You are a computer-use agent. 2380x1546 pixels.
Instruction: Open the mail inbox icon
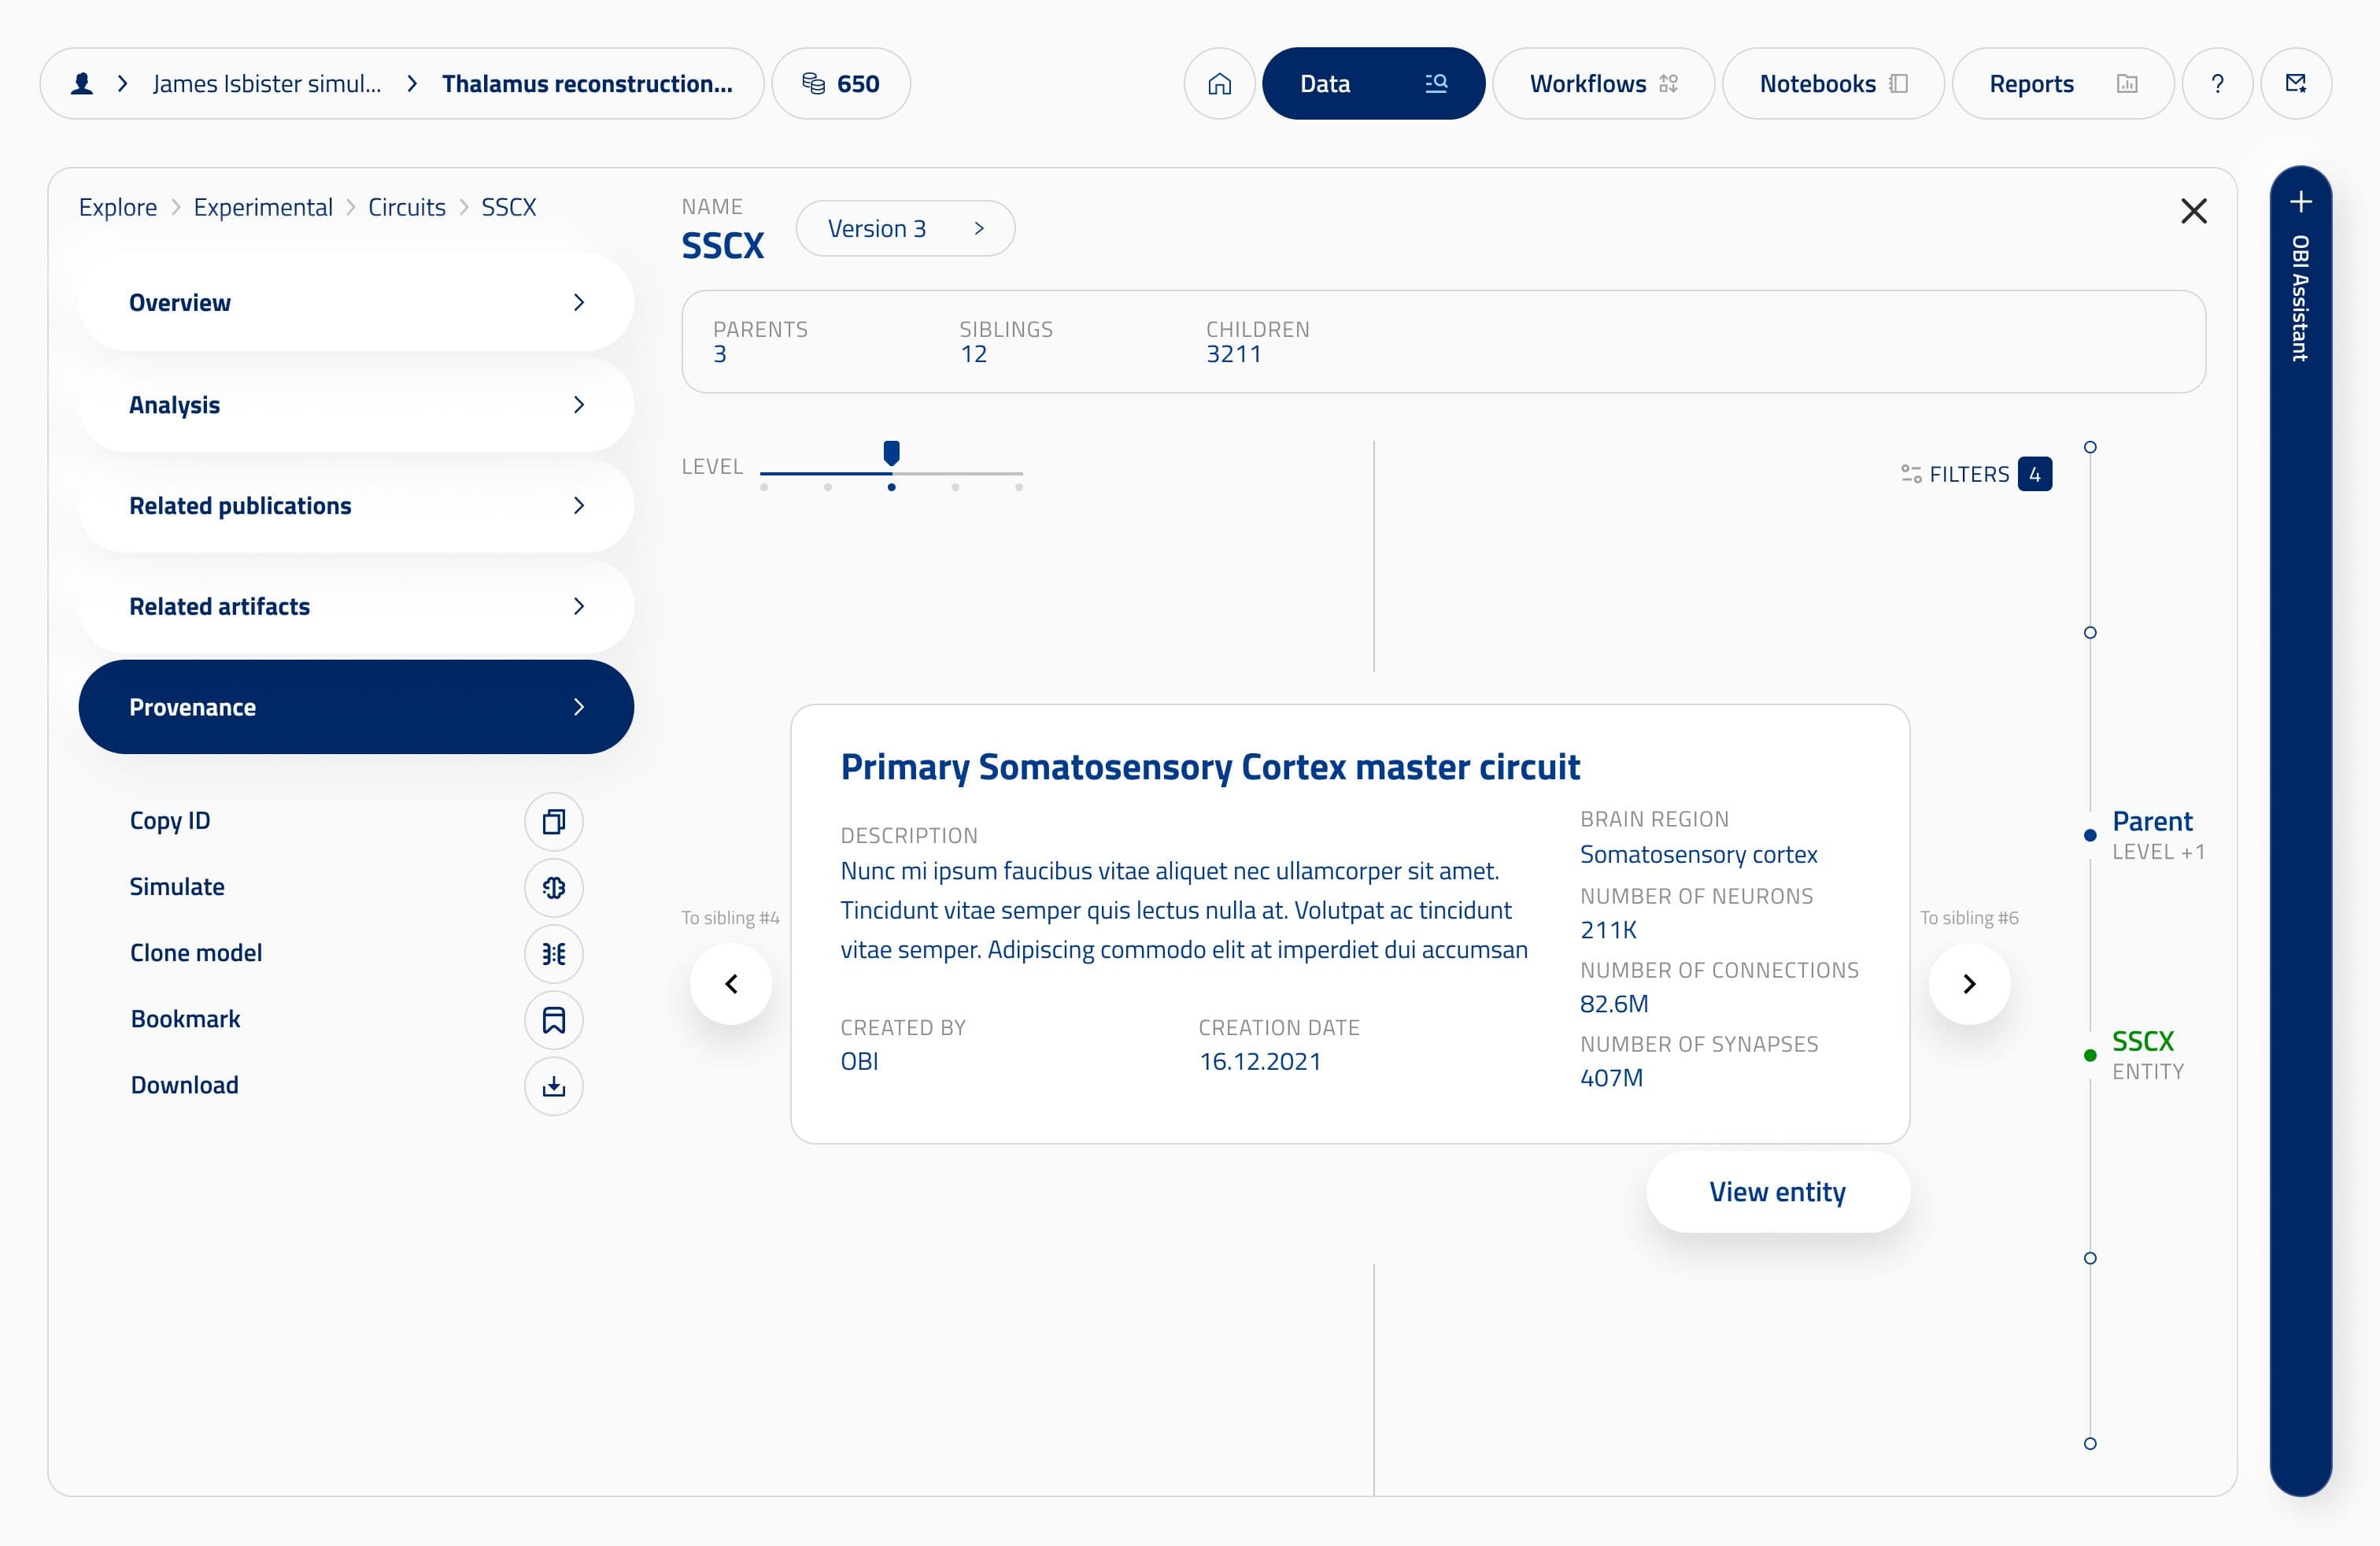tap(2296, 84)
